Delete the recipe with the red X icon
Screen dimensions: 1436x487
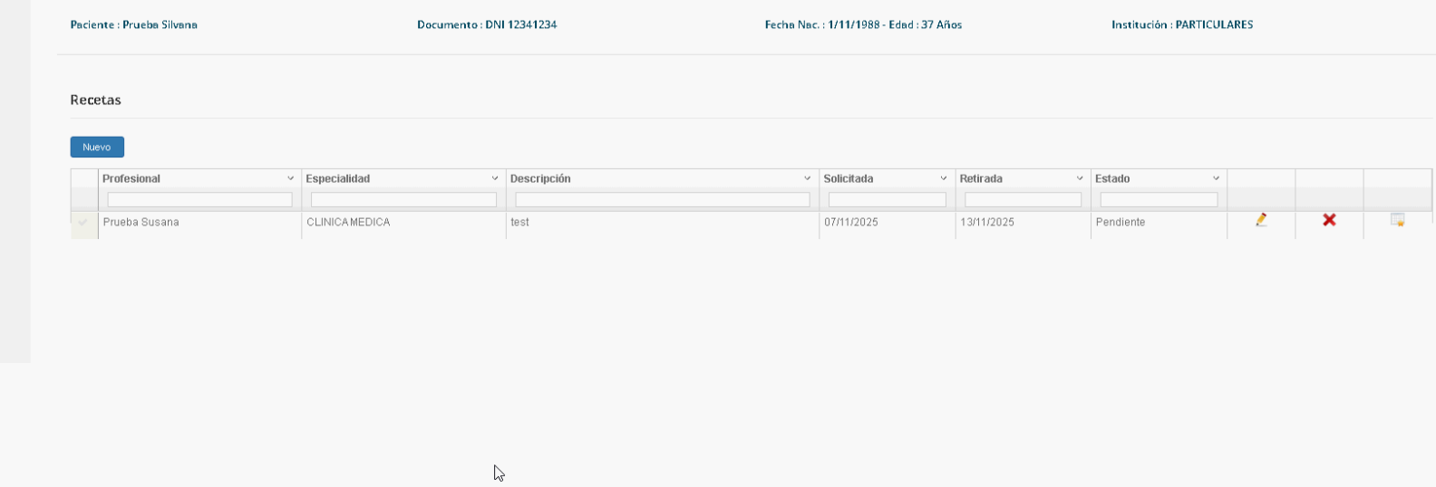point(1329,220)
